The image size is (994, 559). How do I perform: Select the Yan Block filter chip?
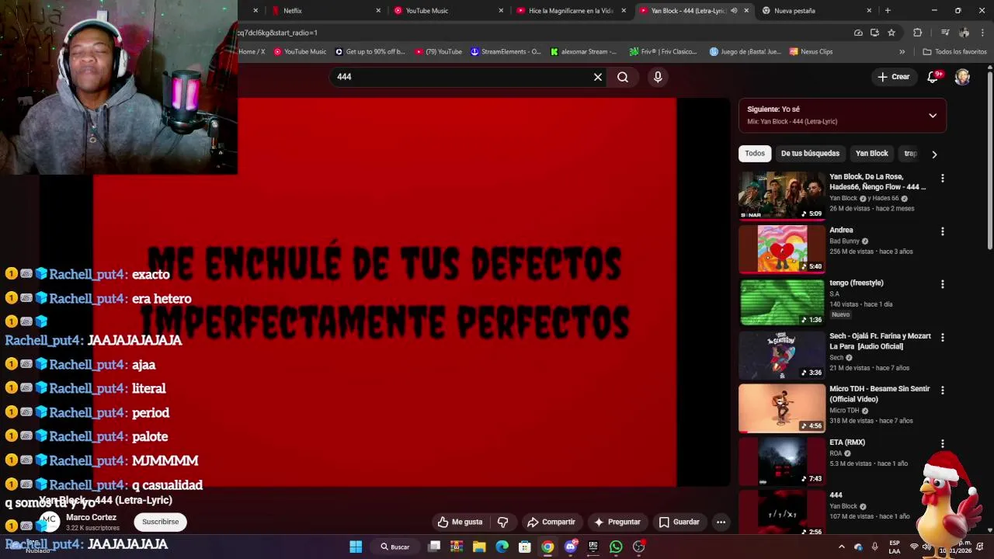pos(871,154)
